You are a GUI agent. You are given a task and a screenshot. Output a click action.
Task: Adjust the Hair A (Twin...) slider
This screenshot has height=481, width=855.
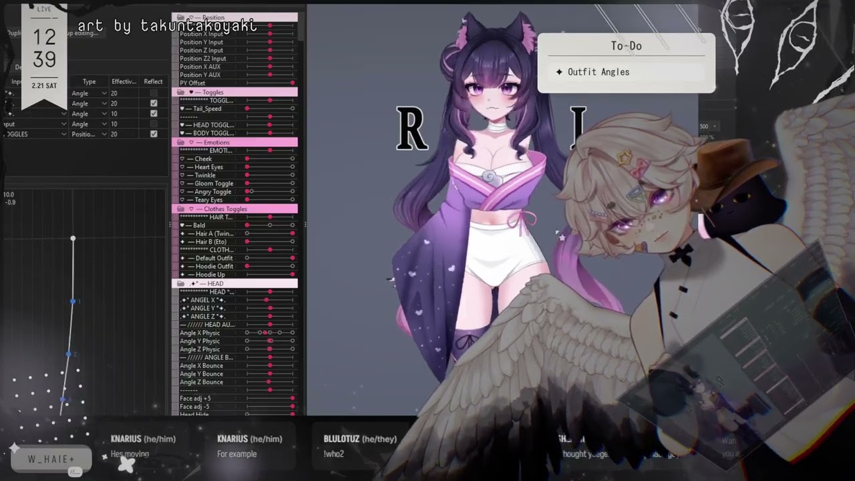pos(270,234)
